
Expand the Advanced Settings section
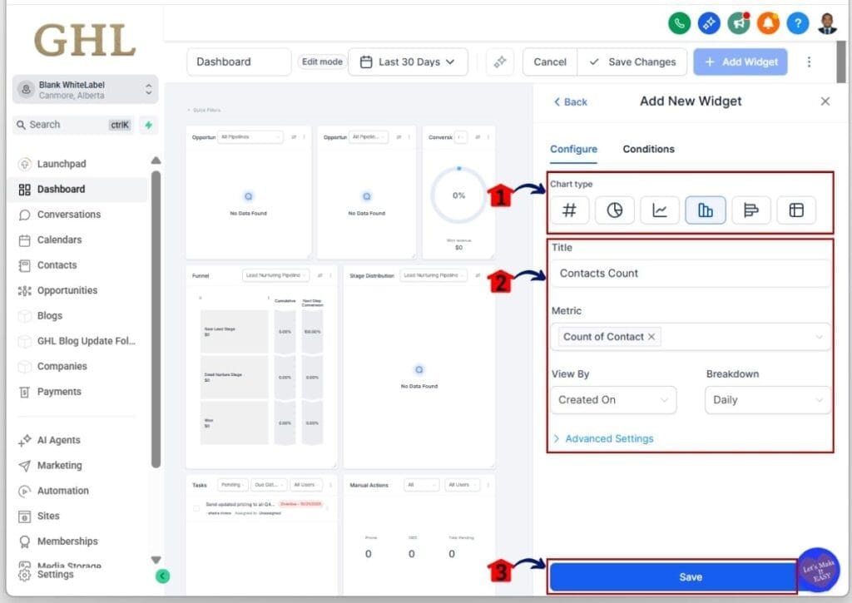[608, 438]
